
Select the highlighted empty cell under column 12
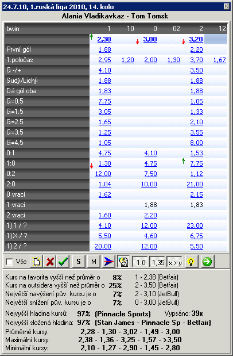pyautogui.click(x=216, y=39)
